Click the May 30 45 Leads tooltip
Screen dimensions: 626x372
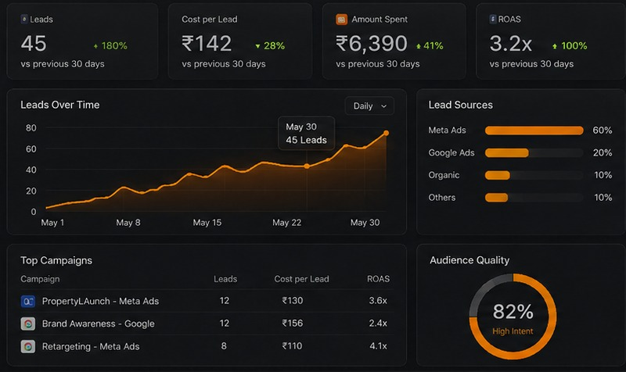point(306,133)
